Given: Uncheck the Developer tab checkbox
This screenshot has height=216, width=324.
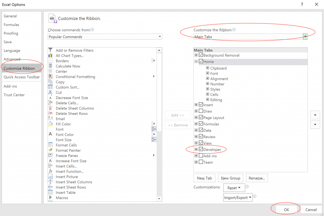Looking at the screenshot, I should (x=201, y=149).
